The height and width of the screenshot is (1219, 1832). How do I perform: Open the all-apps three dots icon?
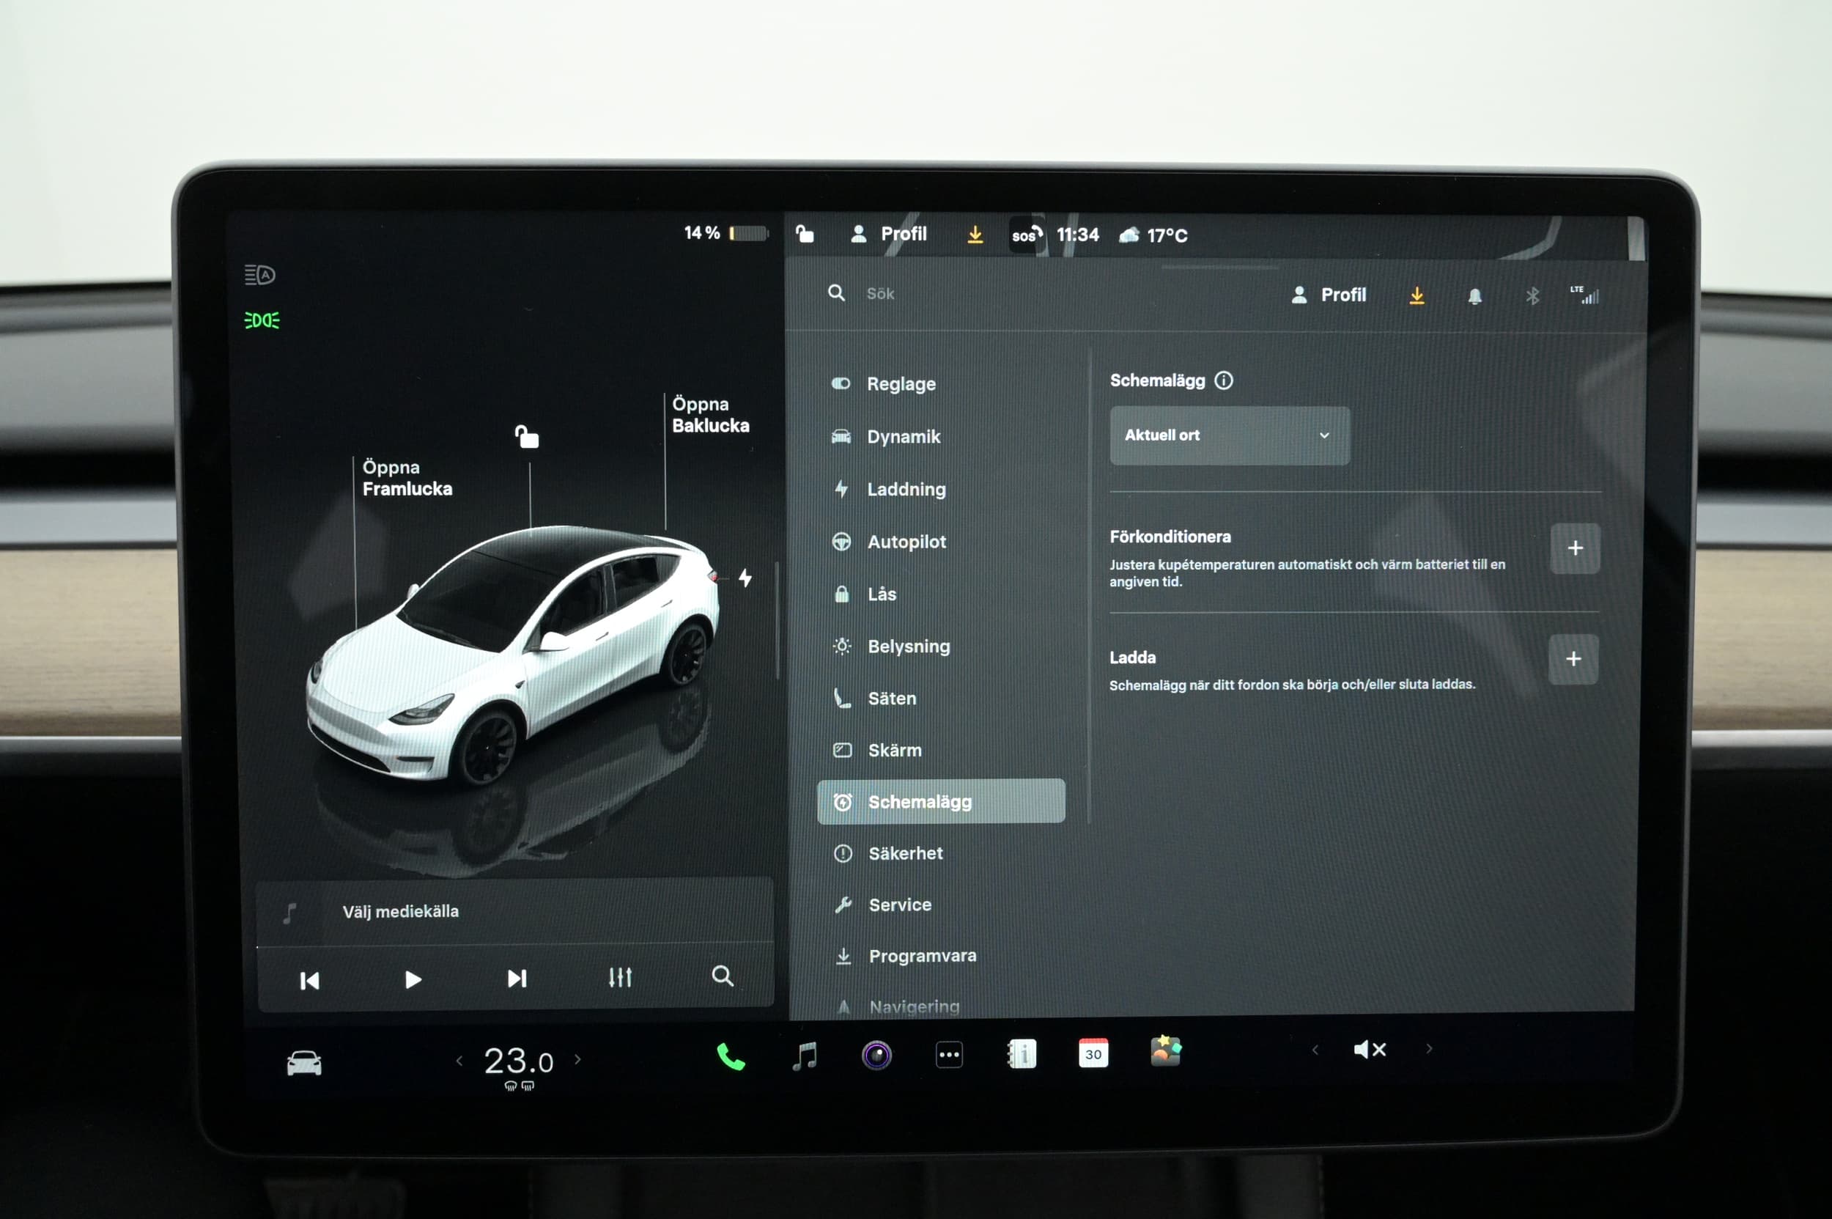(x=949, y=1055)
